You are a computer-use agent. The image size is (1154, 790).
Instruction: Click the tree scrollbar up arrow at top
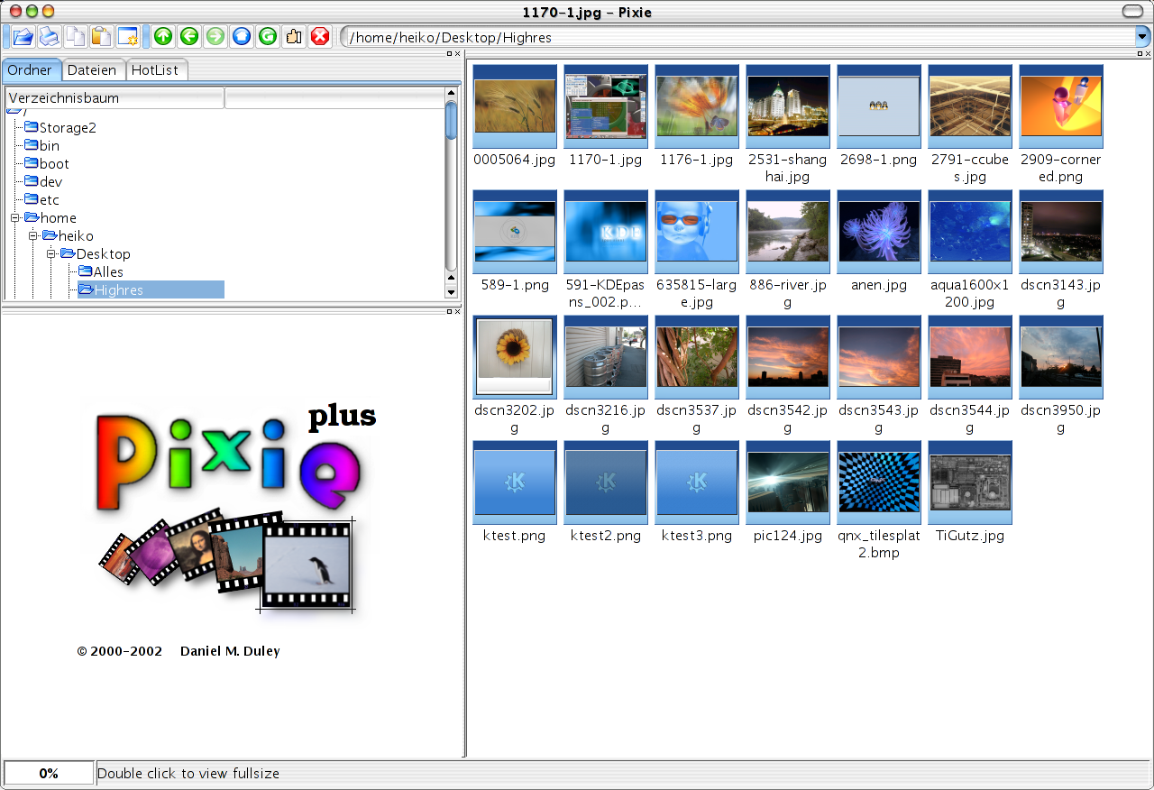(452, 93)
